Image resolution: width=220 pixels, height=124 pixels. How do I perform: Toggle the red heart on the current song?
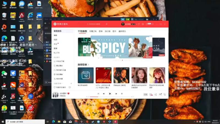pos(68,93)
